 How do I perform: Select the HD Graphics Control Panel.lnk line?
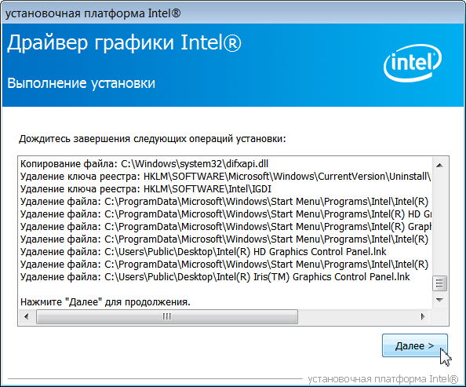coord(203,252)
